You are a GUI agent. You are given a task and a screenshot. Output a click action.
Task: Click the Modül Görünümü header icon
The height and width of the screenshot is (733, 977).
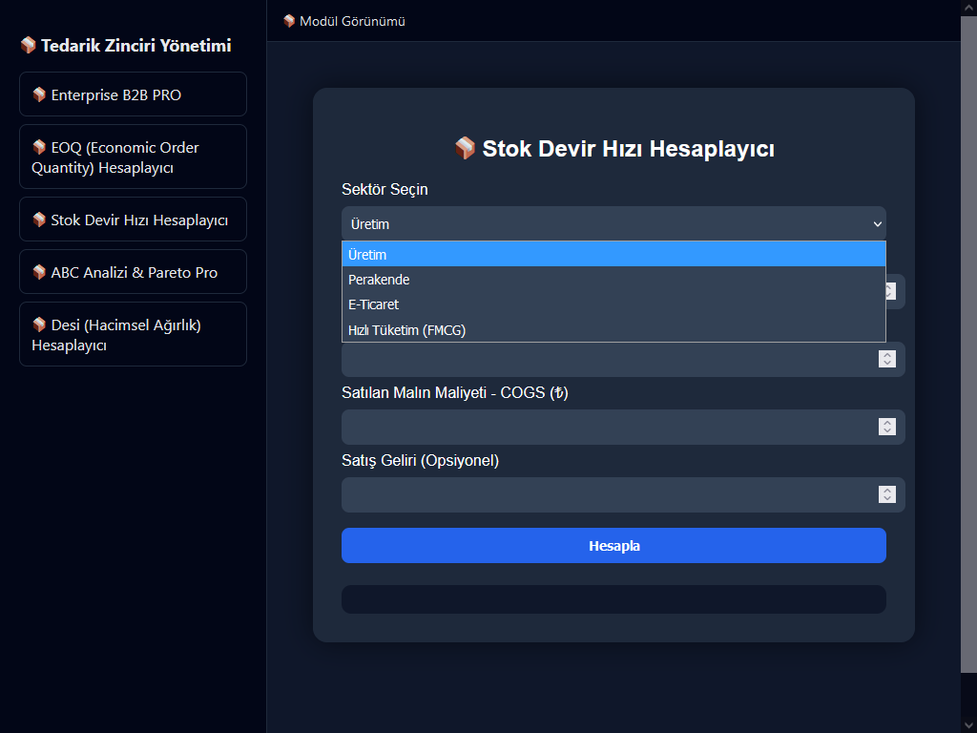coord(289,21)
